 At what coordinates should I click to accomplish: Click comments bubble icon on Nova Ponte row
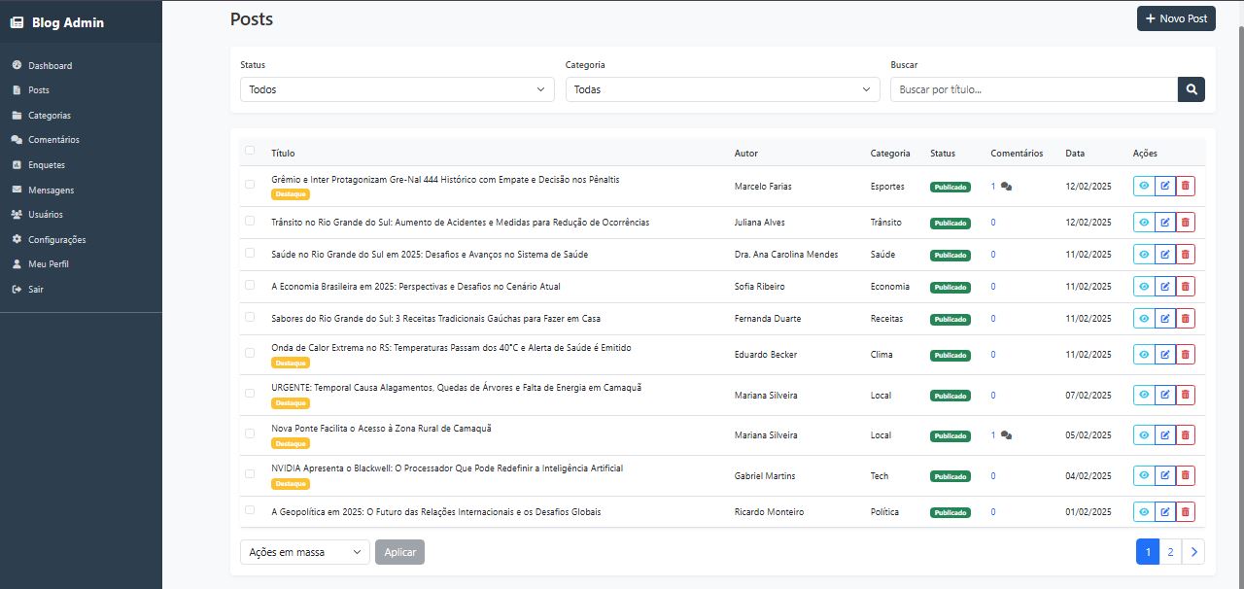pos(1006,436)
